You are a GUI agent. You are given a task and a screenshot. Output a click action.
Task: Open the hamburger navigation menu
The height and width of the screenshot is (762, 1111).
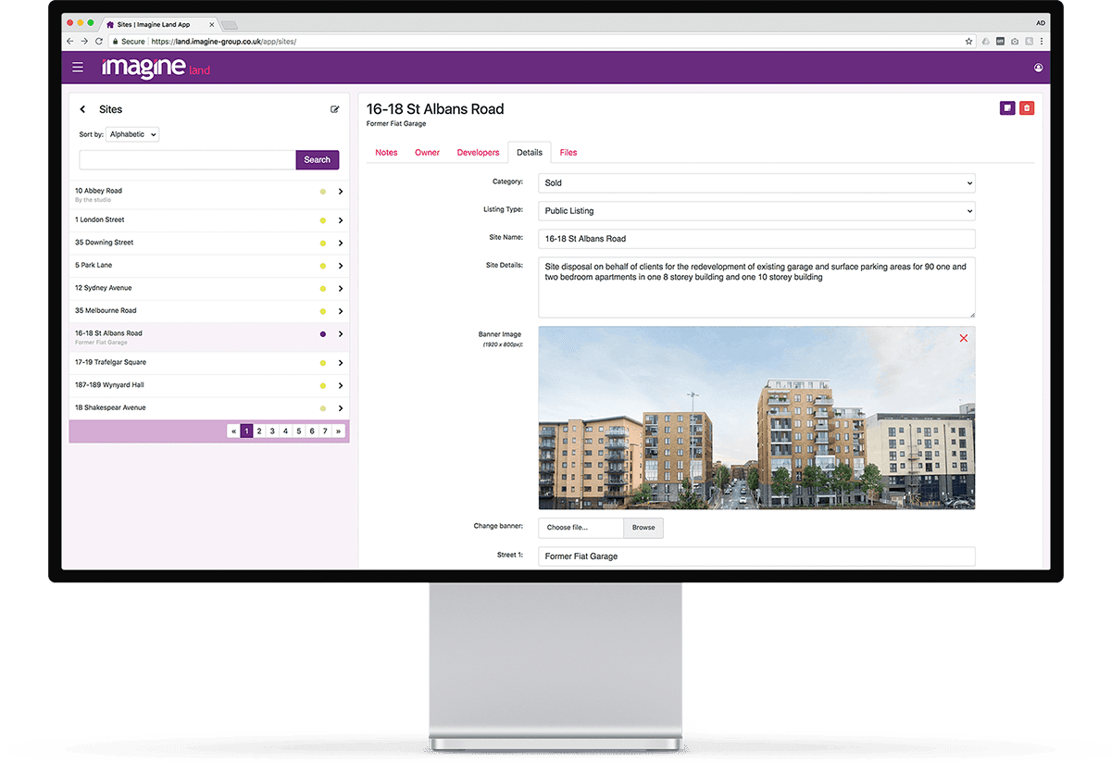pyautogui.click(x=78, y=67)
